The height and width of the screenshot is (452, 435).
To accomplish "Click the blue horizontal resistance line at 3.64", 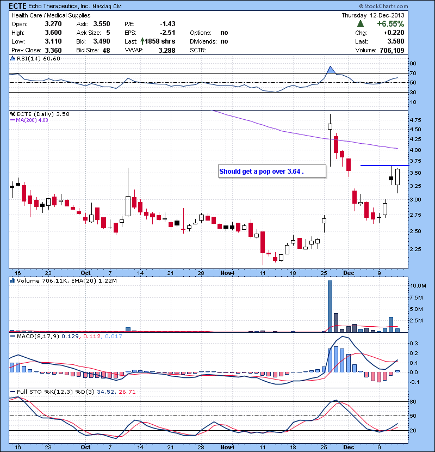I will pos(384,166).
